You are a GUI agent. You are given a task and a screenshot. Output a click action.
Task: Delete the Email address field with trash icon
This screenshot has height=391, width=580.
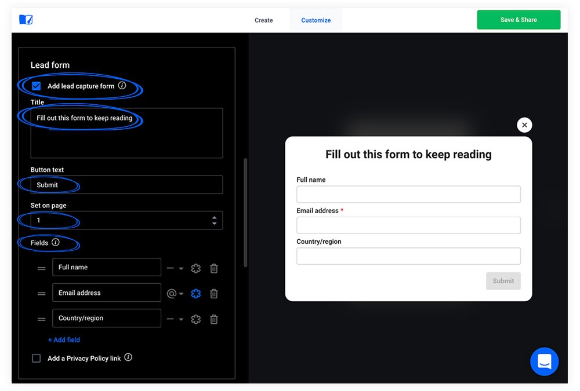214,294
